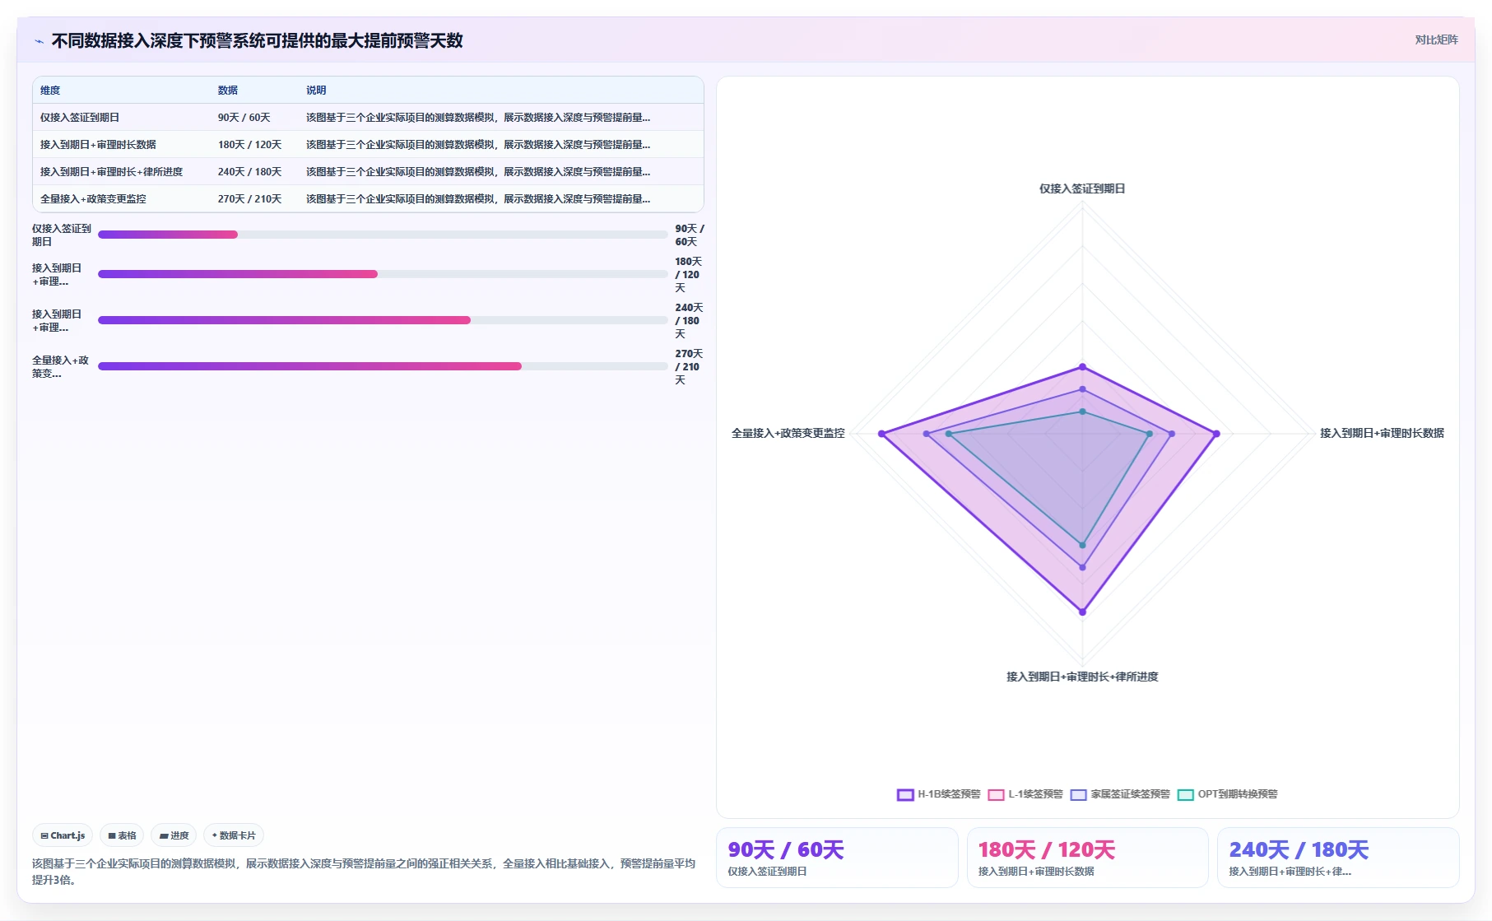Screen dimensions: 1492x921
Task: Toggle the H-1B续签预警 legend item
Action: 939,794
